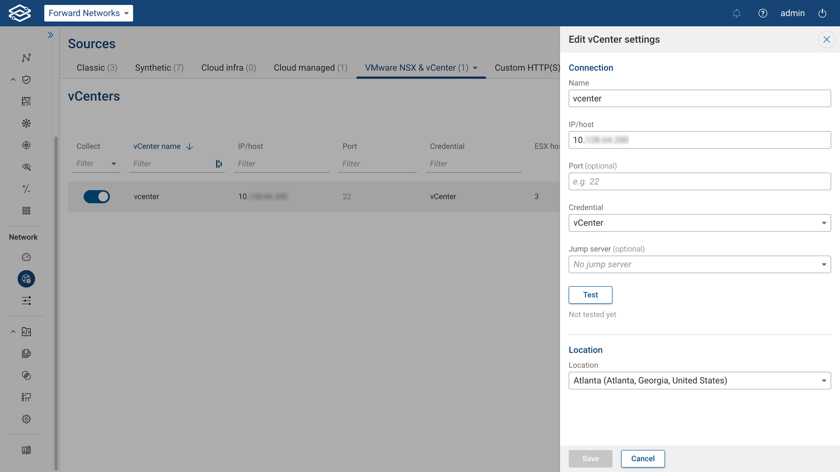The image size is (840, 472).
Task: Open the NQE code editor icon in sidebar
Action: 26,332
